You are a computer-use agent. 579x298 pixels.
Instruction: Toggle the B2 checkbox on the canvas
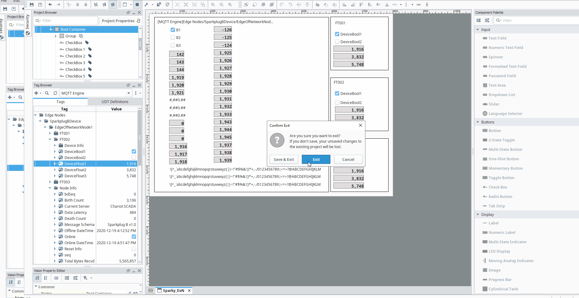[x=173, y=37]
